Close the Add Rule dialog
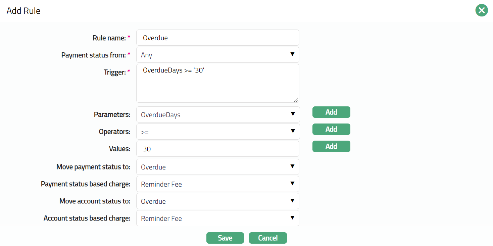Screen dimensions: 493x246 482,11
